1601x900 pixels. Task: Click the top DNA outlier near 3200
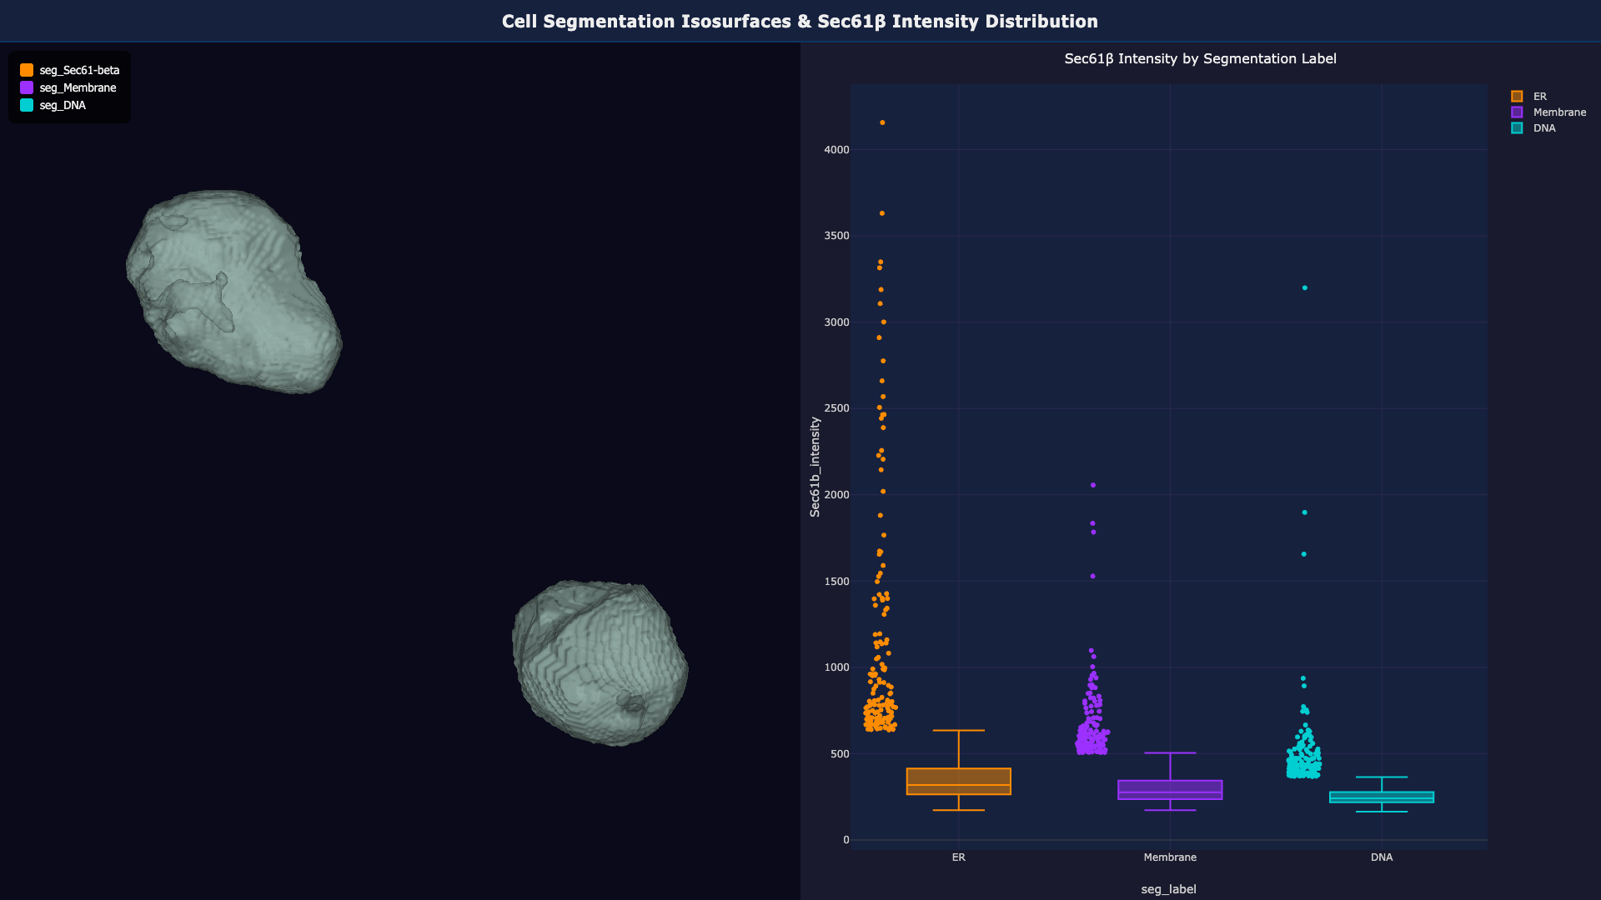click(1305, 287)
